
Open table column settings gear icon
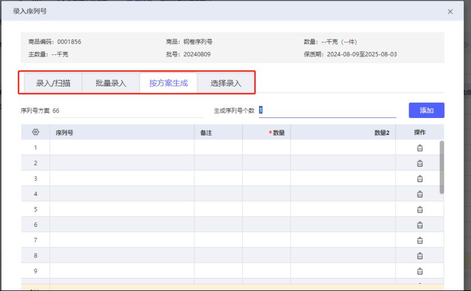coord(36,132)
